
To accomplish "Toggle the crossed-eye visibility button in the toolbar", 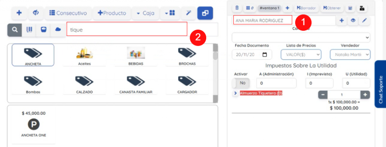I will [x=36, y=13].
